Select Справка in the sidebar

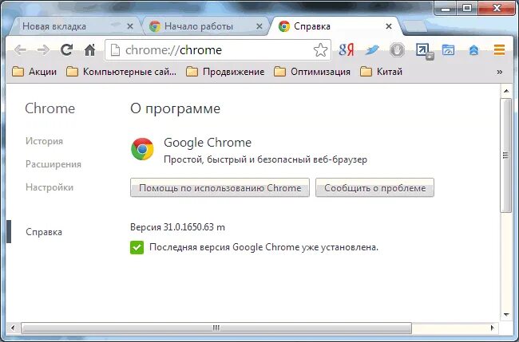pyautogui.click(x=44, y=232)
